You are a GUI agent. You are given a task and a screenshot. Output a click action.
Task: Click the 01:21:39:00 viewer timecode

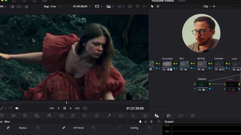(x=135, y=108)
